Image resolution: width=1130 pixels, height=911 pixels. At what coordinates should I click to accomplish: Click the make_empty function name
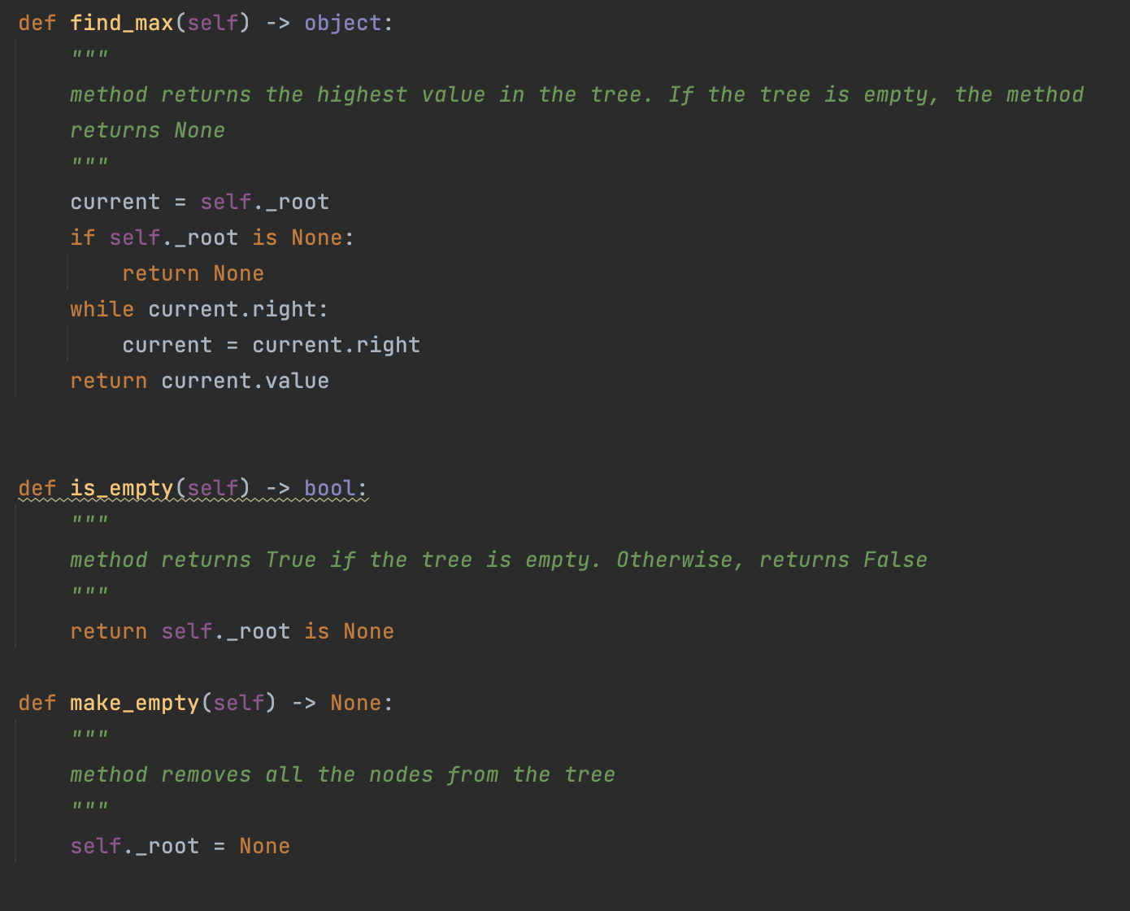[x=134, y=703]
